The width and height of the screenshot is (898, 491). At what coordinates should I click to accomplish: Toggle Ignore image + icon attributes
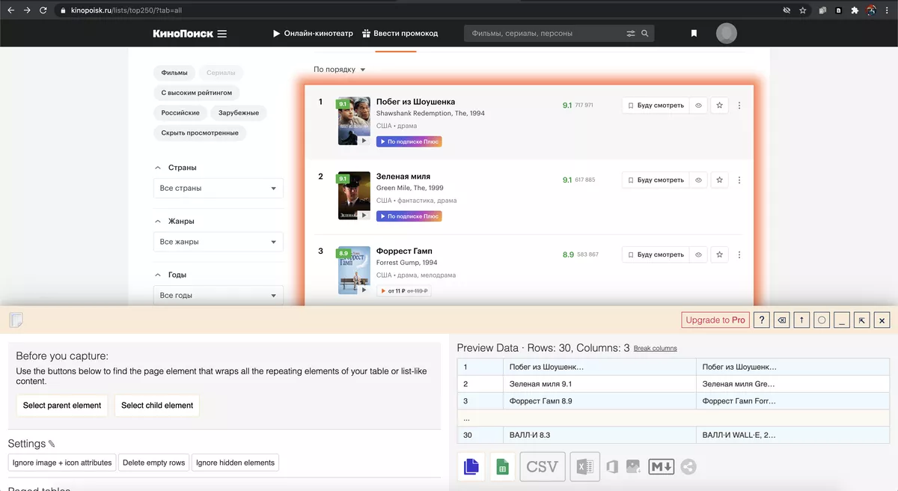(x=62, y=463)
